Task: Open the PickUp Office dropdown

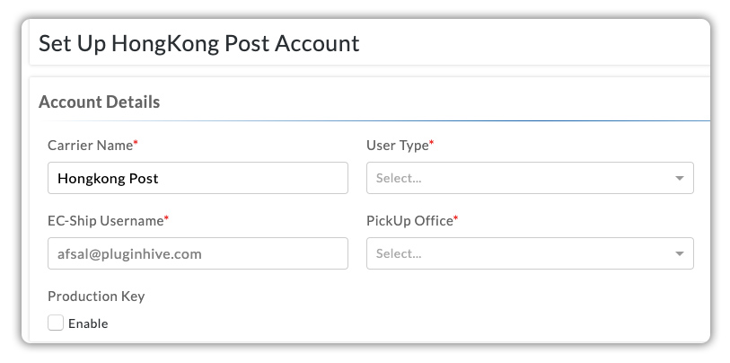Action: [530, 253]
